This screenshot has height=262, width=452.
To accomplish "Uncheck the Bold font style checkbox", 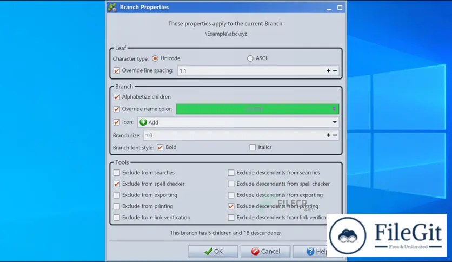I will pos(160,147).
